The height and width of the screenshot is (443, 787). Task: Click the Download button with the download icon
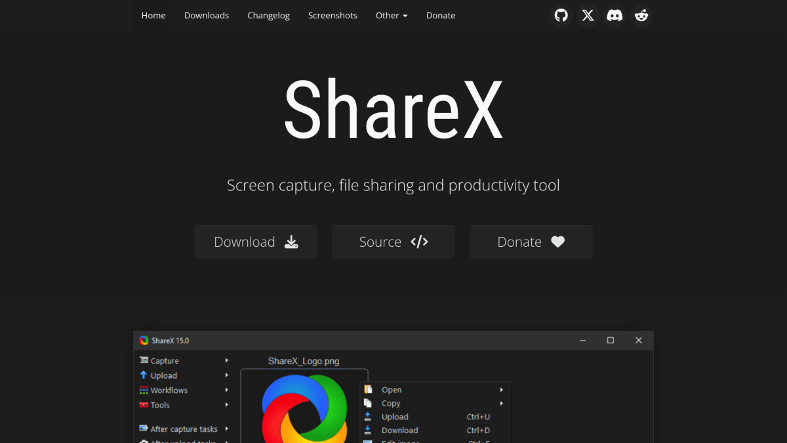(255, 242)
